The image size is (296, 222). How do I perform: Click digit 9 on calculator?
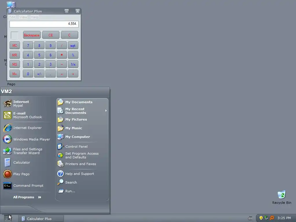50,45
